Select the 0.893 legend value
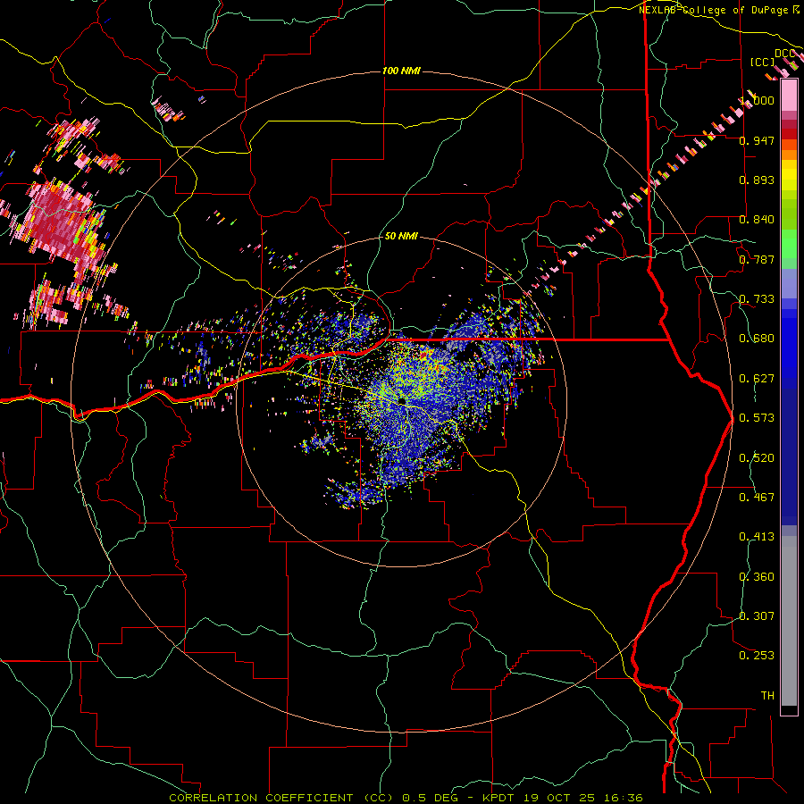 757,180
